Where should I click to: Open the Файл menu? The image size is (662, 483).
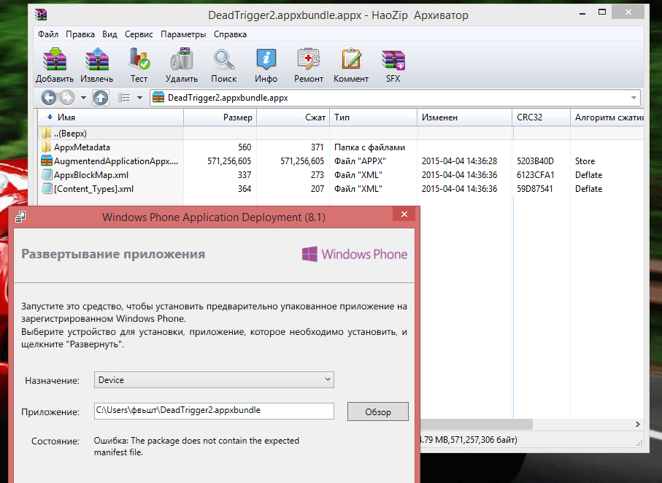[48, 34]
